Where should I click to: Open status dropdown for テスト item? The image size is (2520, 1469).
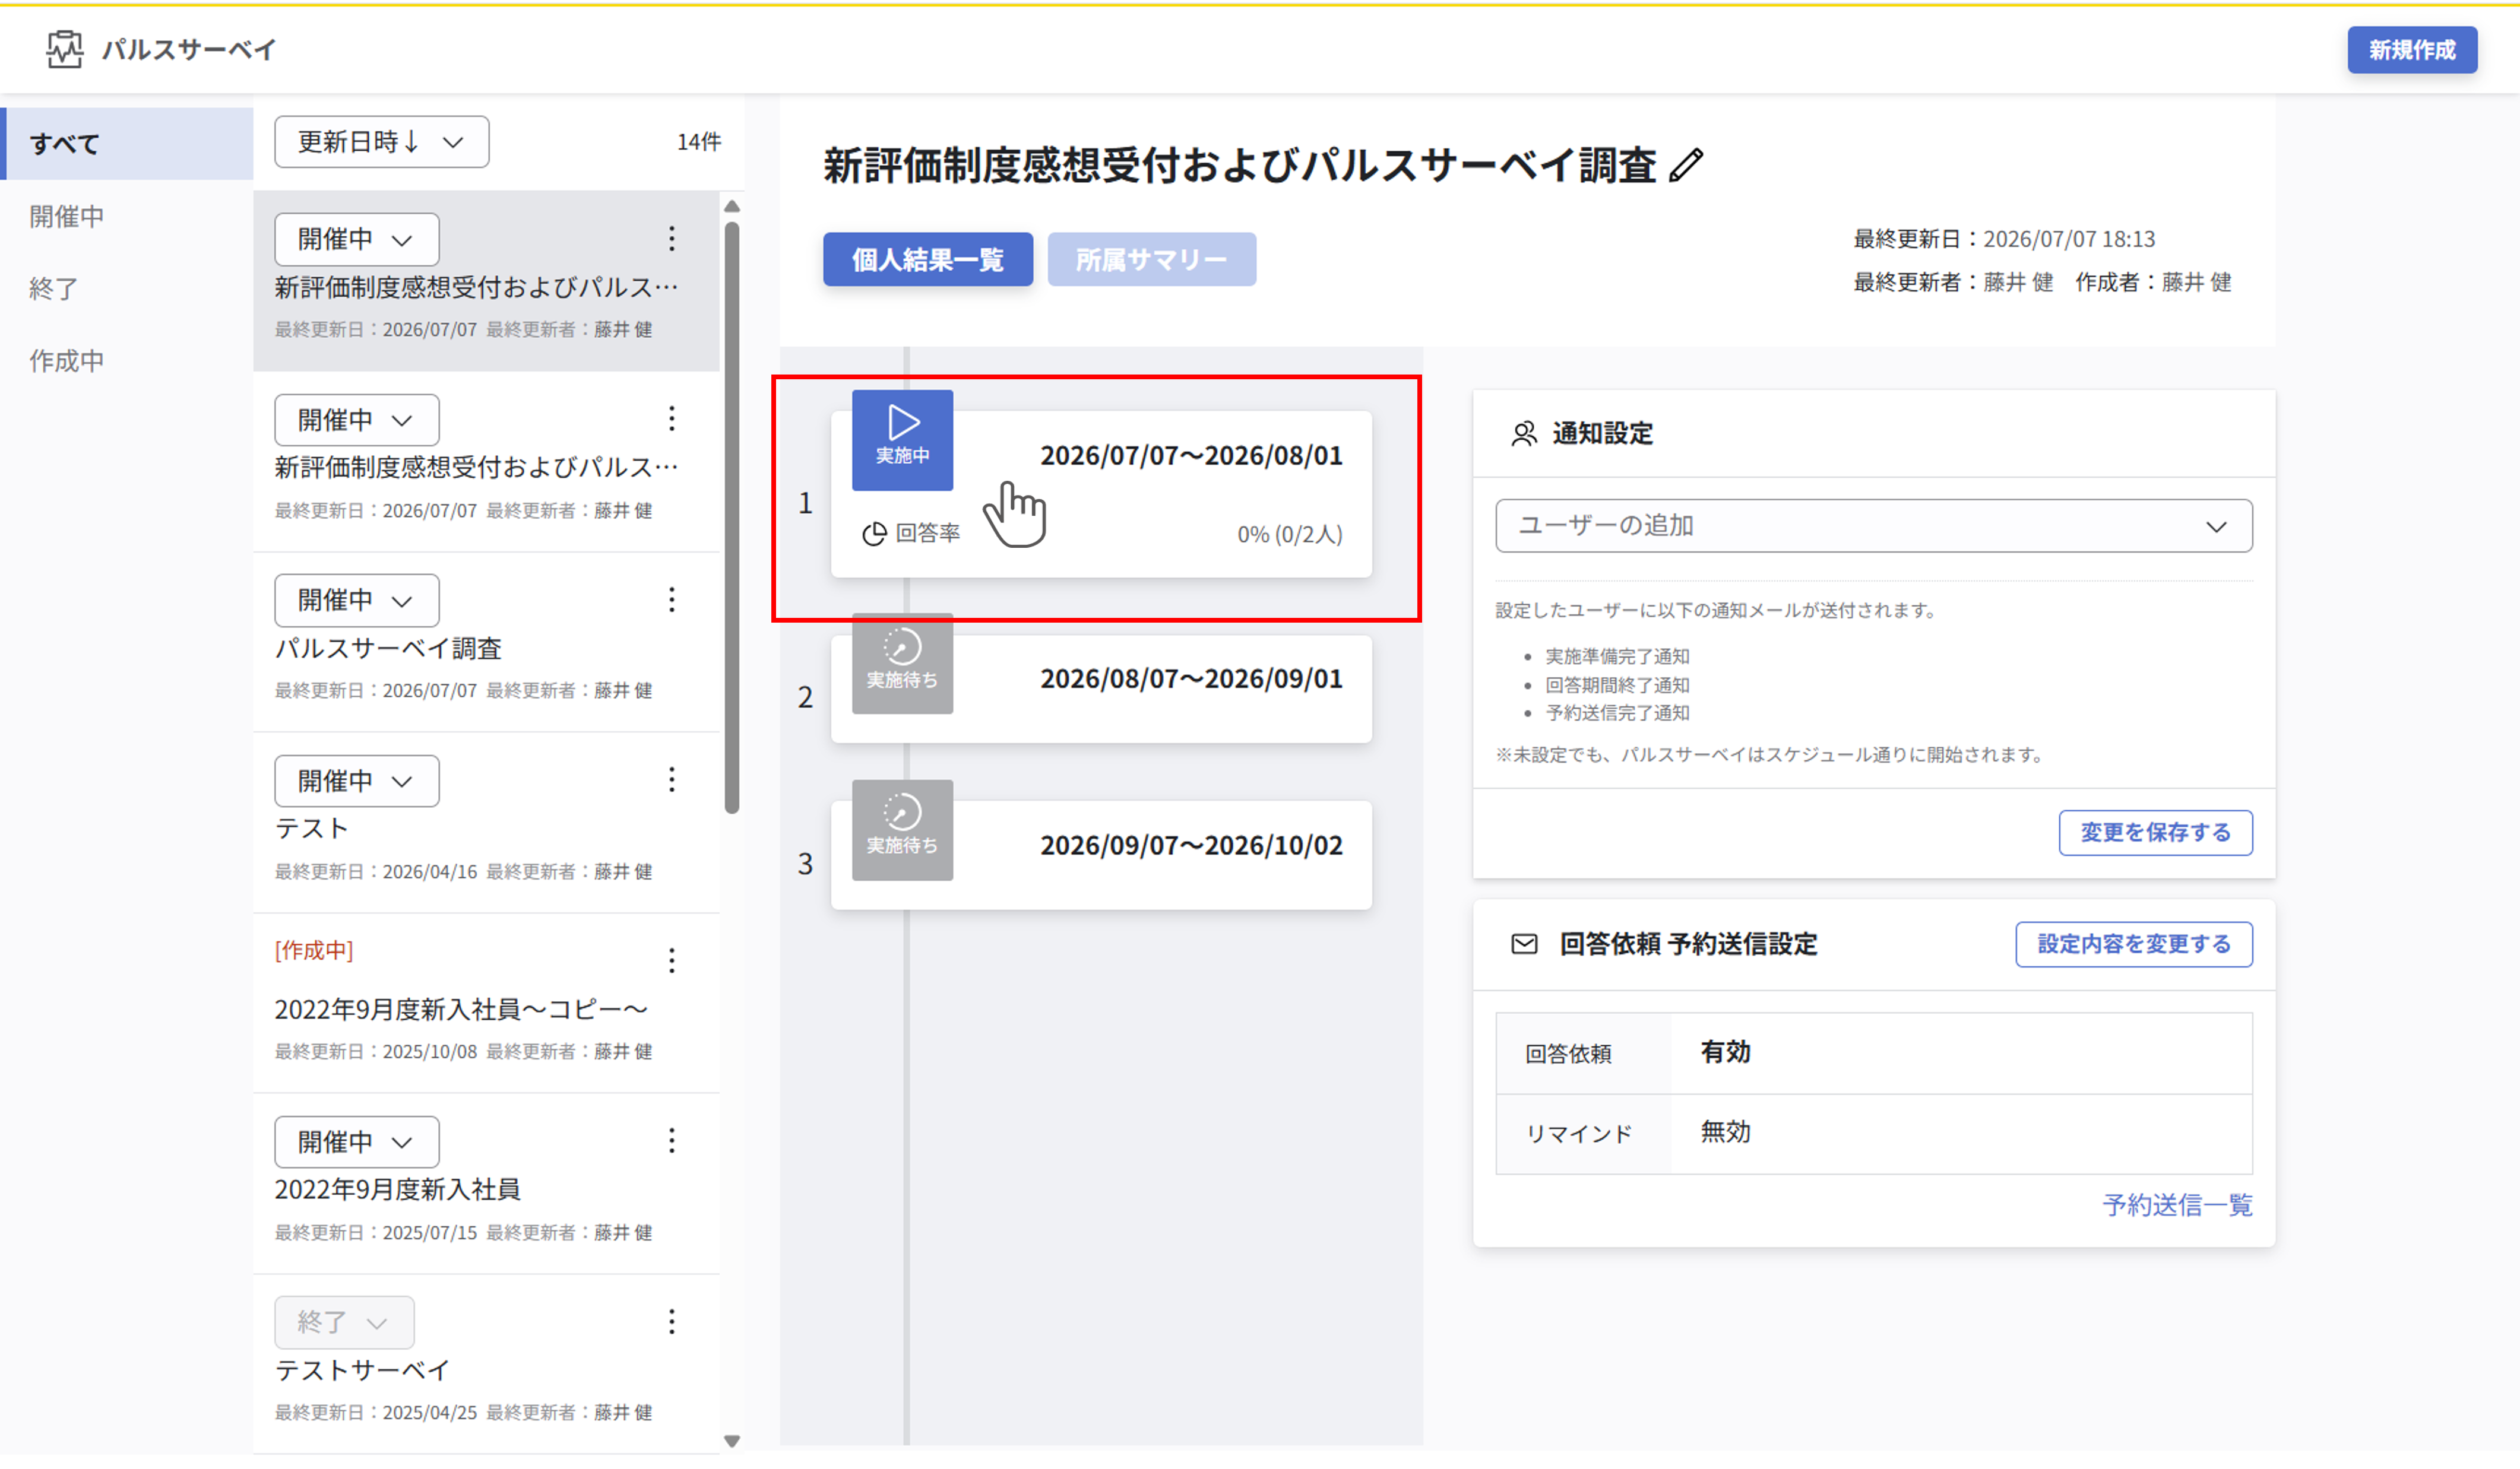click(x=357, y=780)
